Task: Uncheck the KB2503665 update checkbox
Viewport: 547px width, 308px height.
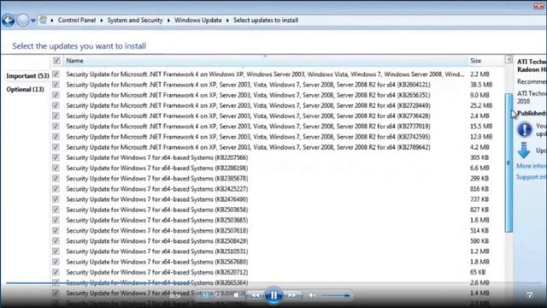Action: pos(56,220)
